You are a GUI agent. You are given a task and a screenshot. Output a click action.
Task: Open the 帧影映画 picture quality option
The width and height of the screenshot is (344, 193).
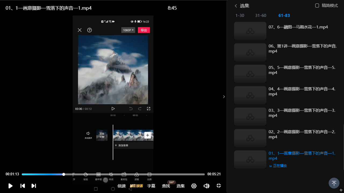(x=137, y=186)
